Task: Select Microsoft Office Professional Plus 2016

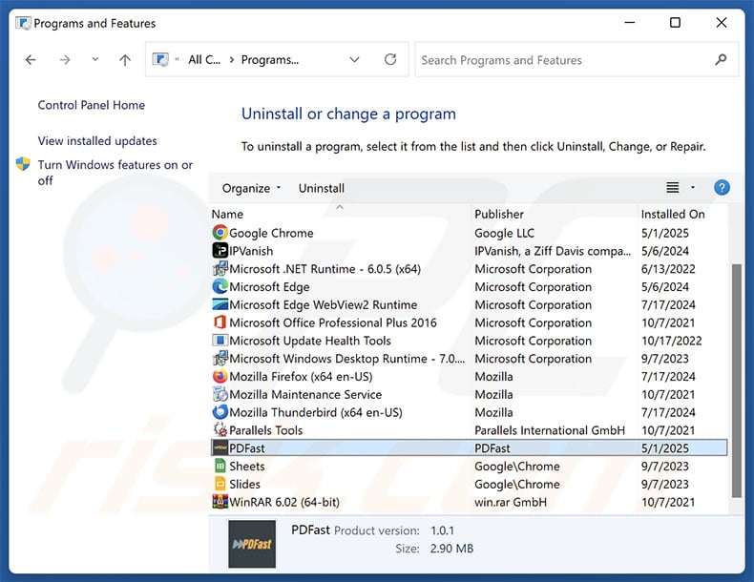Action: click(333, 322)
